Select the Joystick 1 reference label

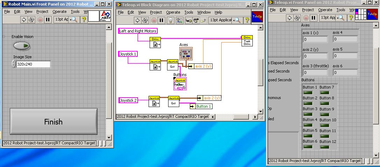tap(128, 54)
